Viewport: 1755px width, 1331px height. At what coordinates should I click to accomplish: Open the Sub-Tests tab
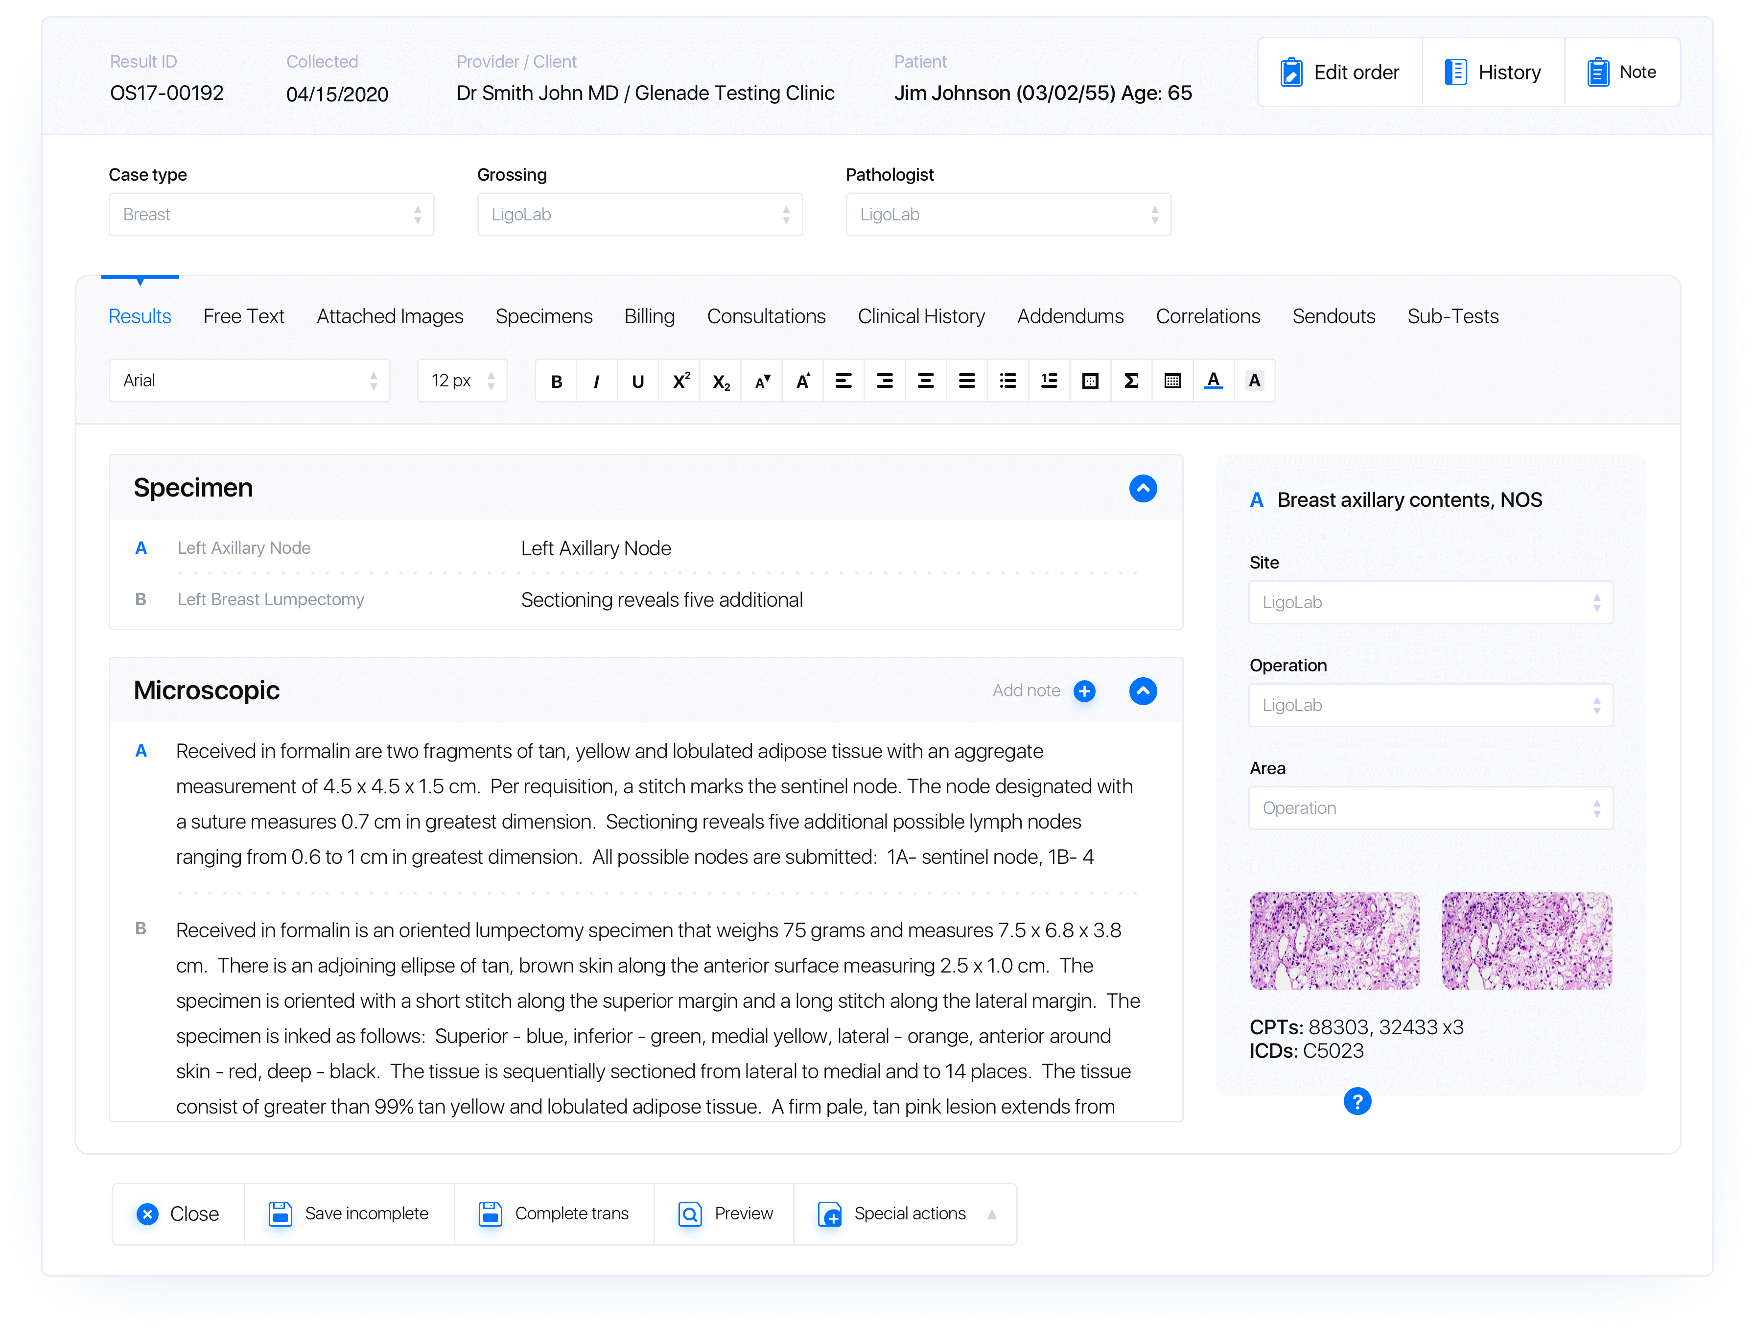pos(1453,317)
